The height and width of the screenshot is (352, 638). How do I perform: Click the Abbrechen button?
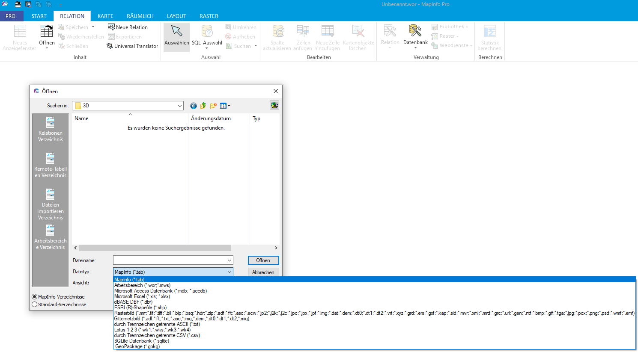pos(263,272)
